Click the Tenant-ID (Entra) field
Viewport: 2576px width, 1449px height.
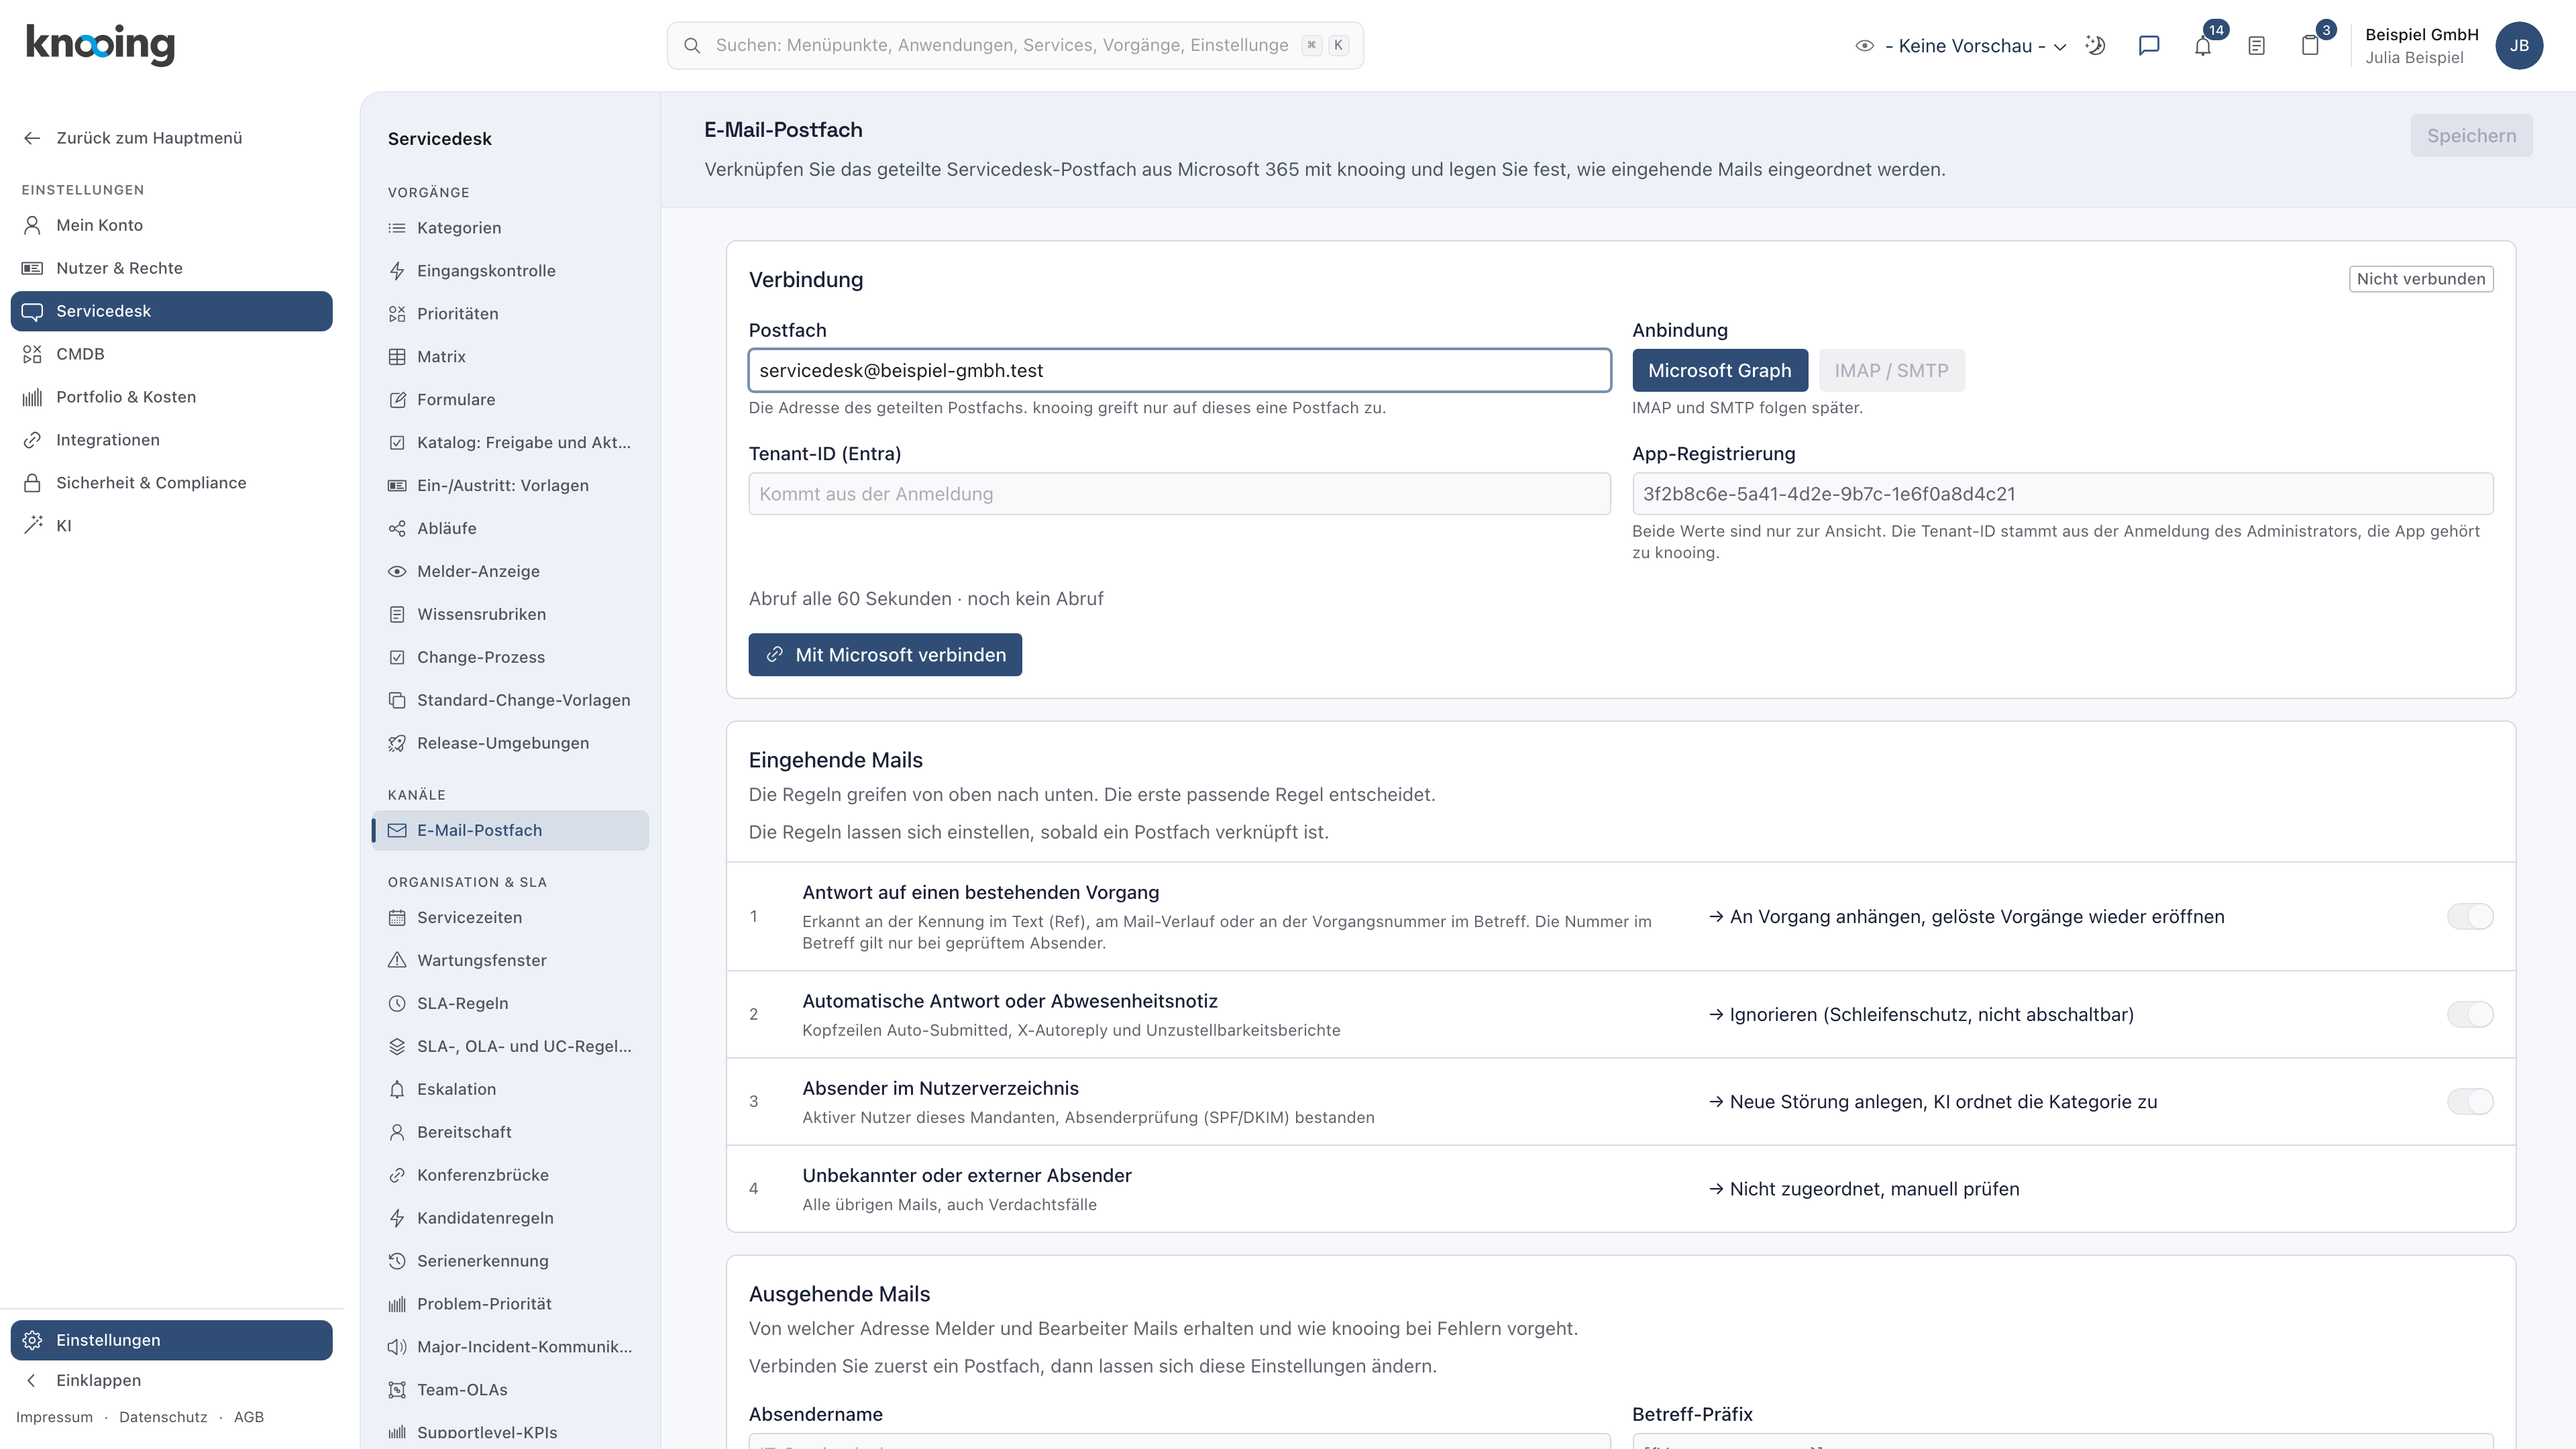click(1179, 494)
